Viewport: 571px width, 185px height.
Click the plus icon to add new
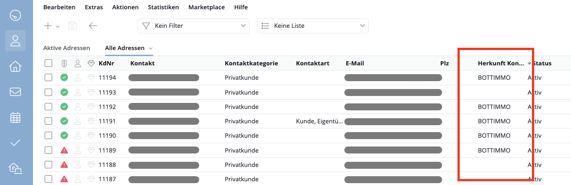coord(48,26)
